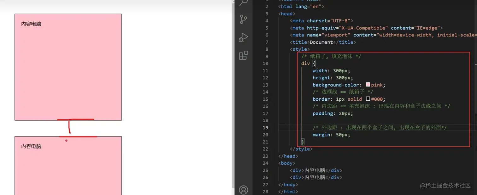477x195 pixels.
Task: Click line number 10 in the gutter
Action: (265, 63)
